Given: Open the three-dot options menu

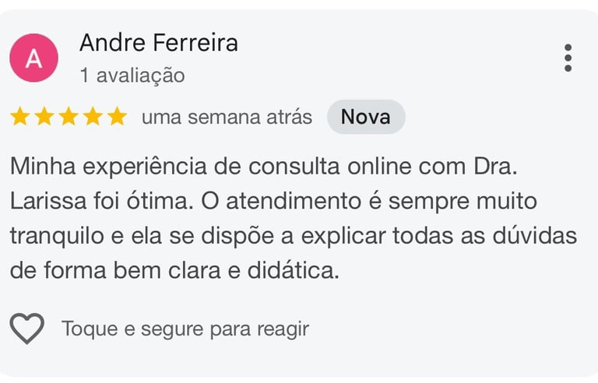Looking at the screenshot, I should pyautogui.click(x=568, y=58).
